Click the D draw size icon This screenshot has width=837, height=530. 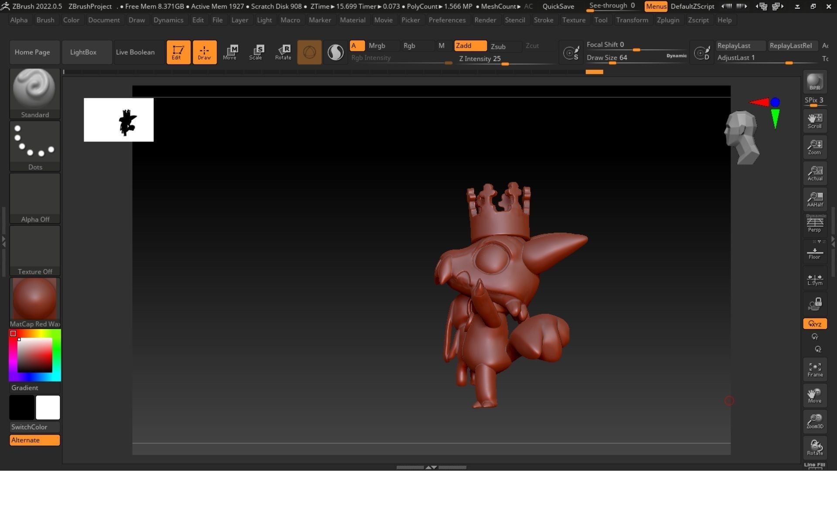701,52
